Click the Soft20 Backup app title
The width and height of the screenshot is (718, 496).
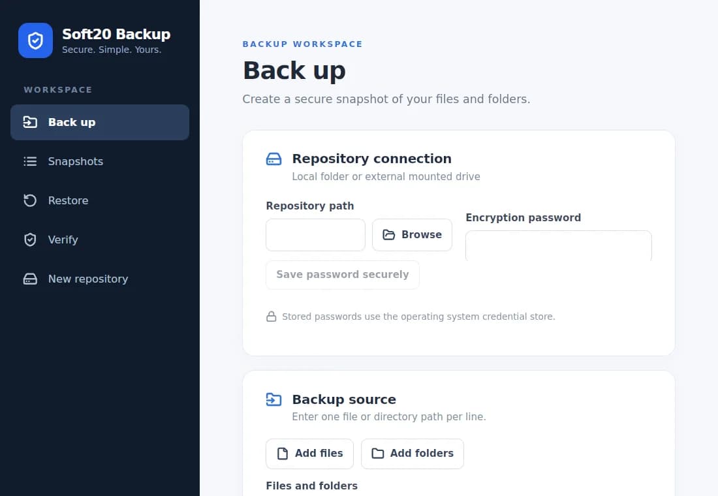coord(116,34)
